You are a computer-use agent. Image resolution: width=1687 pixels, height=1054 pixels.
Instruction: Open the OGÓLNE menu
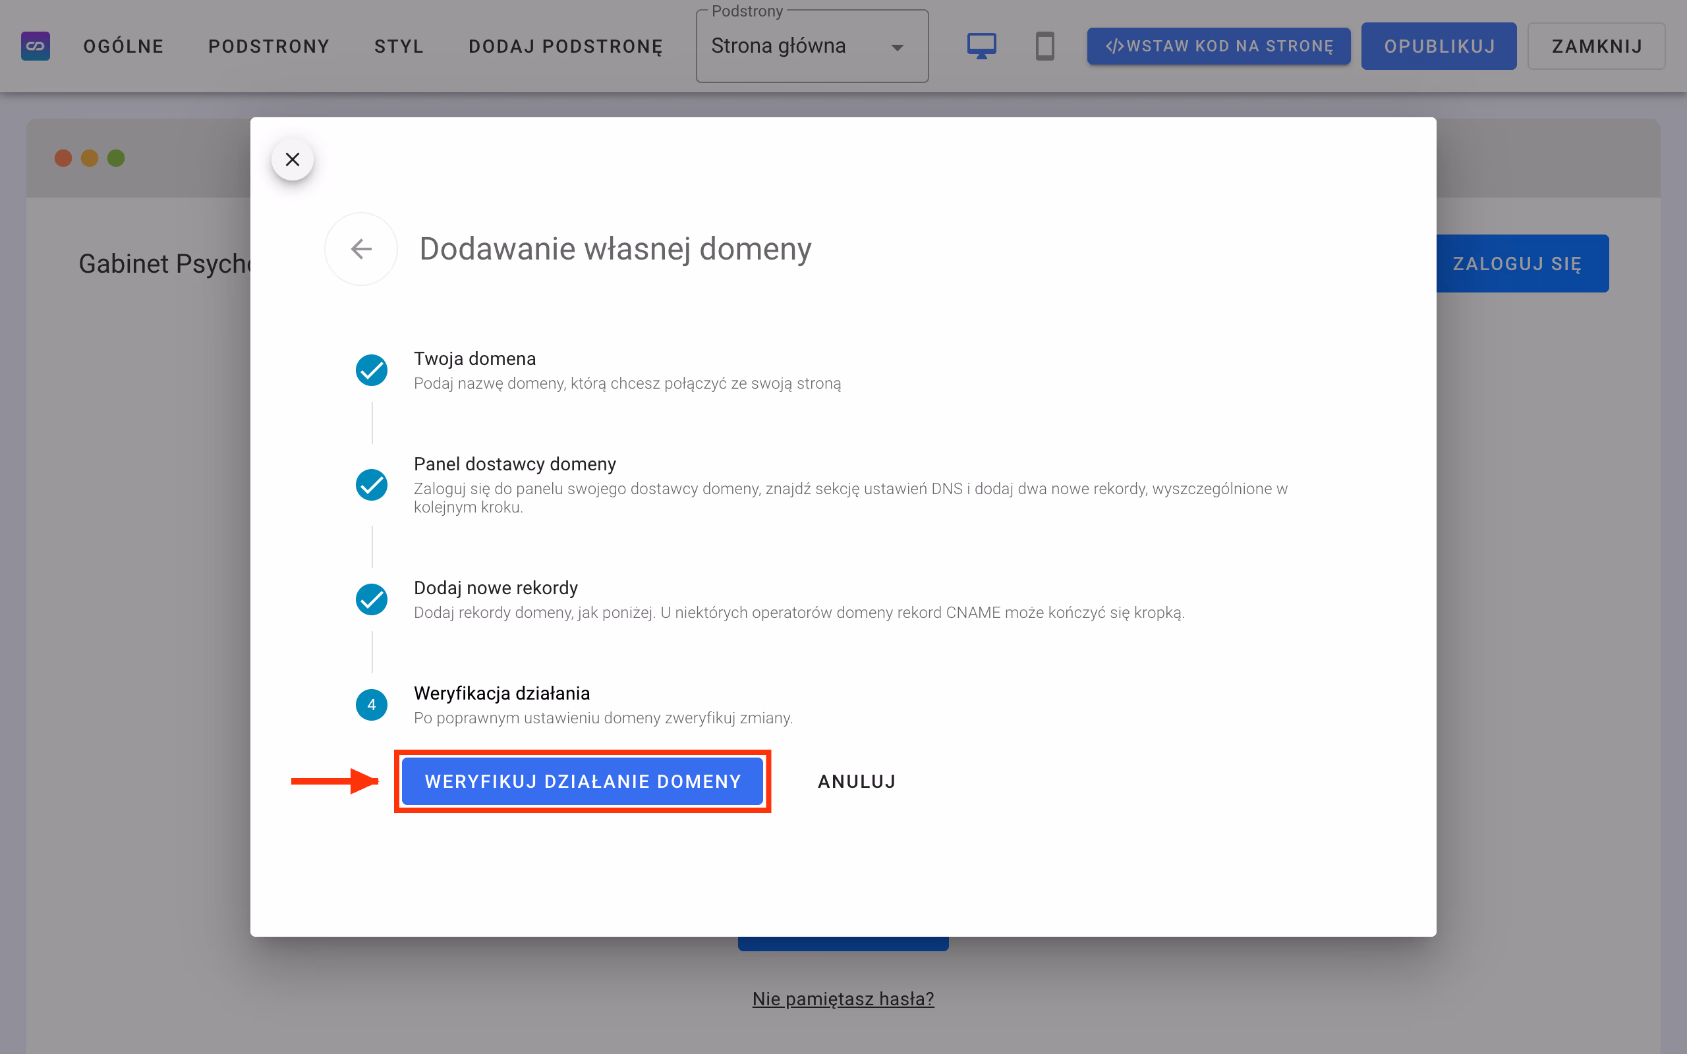pyautogui.click(x=123, y=46)
